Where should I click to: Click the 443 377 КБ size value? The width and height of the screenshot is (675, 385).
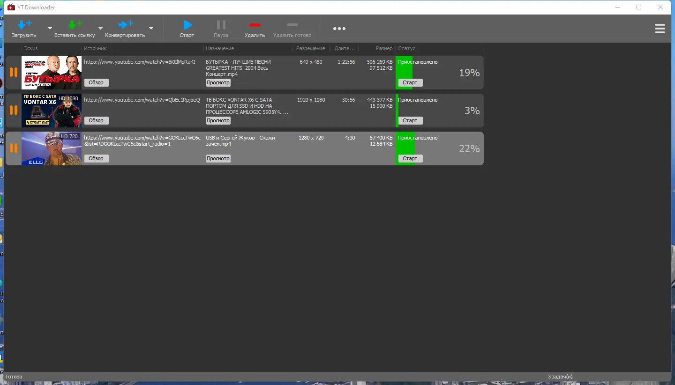coord(380,100)
